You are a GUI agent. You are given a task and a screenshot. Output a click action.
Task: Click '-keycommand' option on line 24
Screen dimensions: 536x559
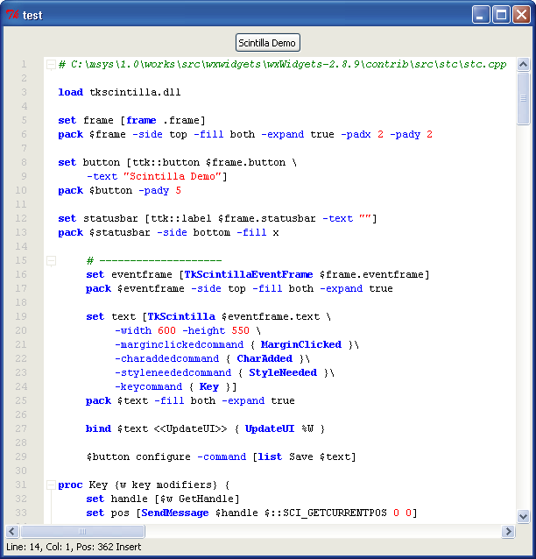pyautogui.click(x=149, y=386)
